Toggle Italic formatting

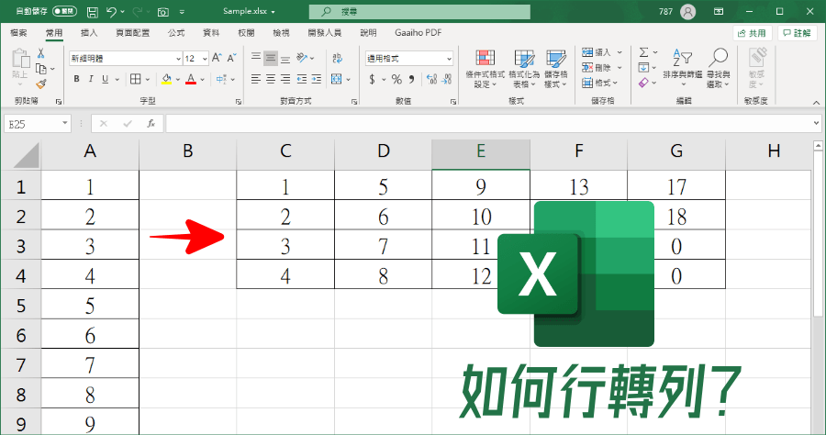click(91, 79)
